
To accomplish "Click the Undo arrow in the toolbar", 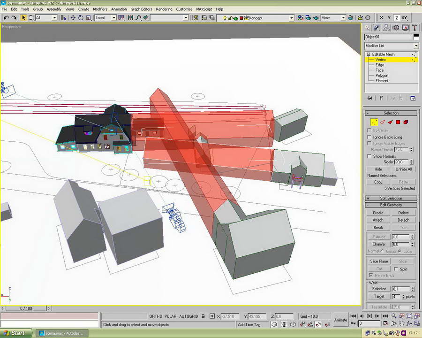I will [x=6, y=18].
